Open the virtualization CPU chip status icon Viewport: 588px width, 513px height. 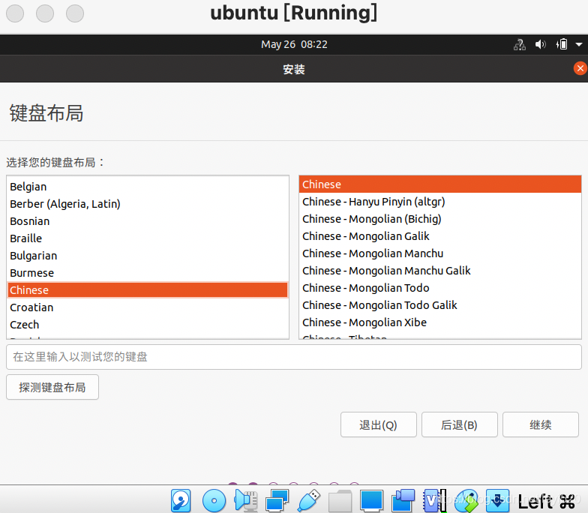pyautogui.click(x=435, y=501)
